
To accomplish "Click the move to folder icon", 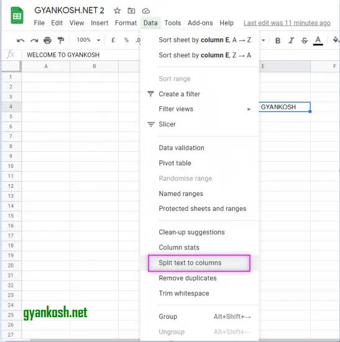I will click(131, 11).
